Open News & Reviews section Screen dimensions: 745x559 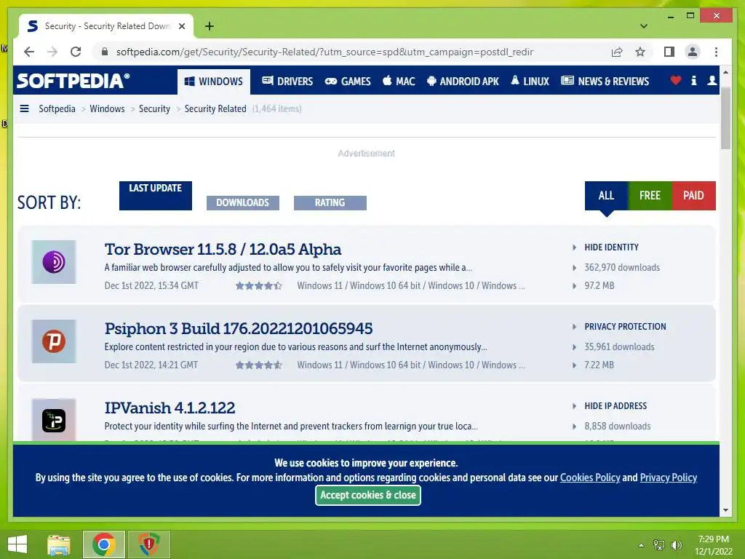(x=605, y=82)
